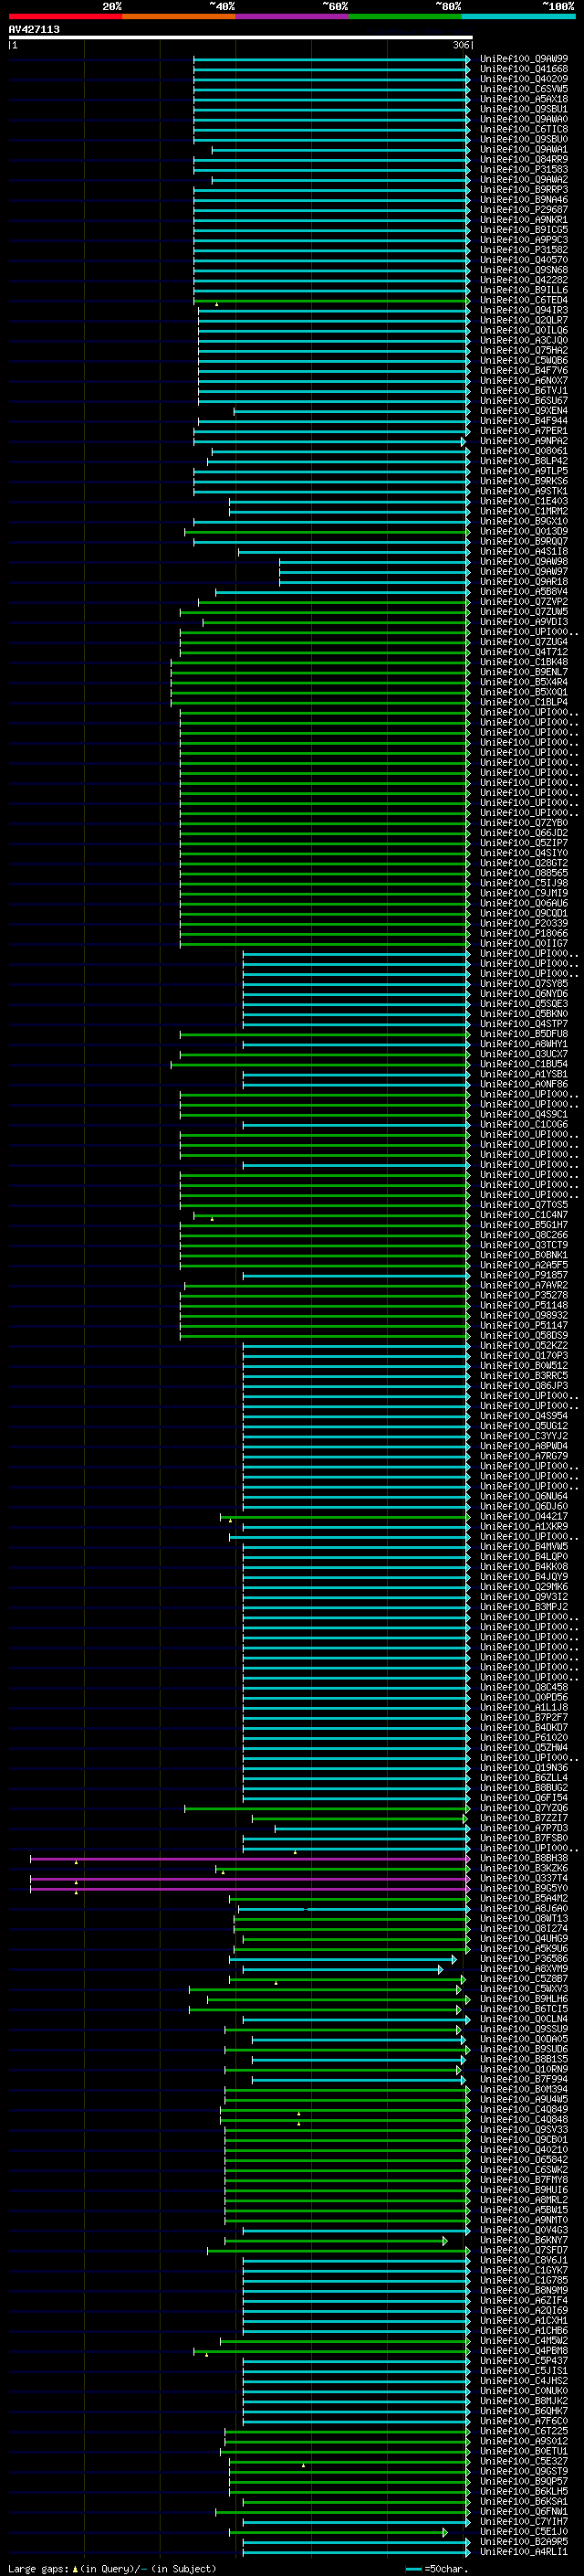
Task: Select the UniRef100_B6SU67 label
Action: [x=524, y=401]
